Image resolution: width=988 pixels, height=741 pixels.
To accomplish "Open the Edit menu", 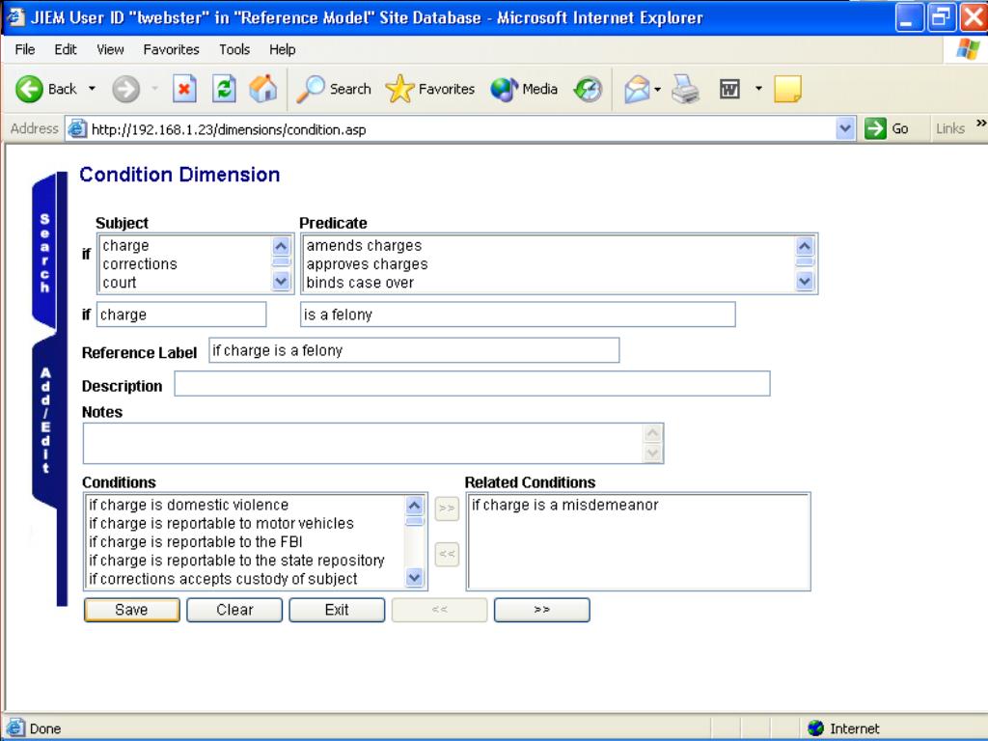I will click(x=66, y=49).
